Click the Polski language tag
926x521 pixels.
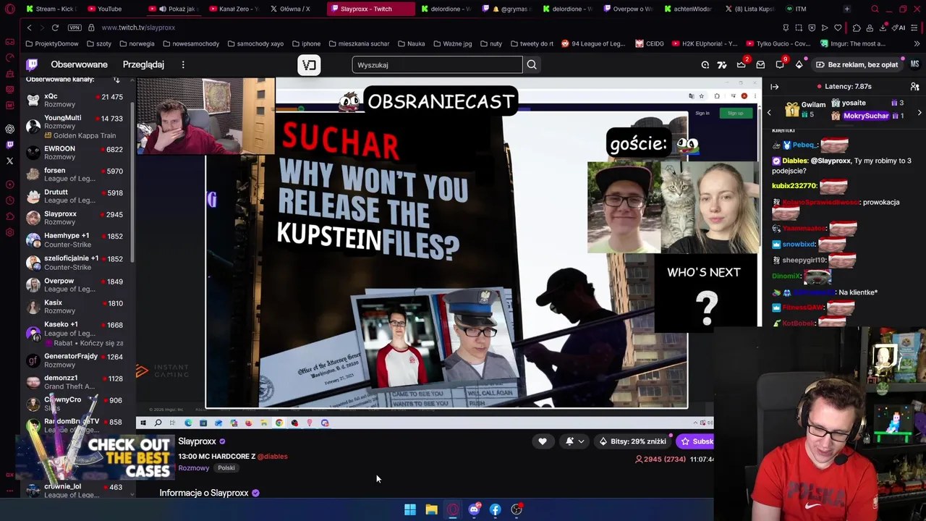tap(226, 468)
